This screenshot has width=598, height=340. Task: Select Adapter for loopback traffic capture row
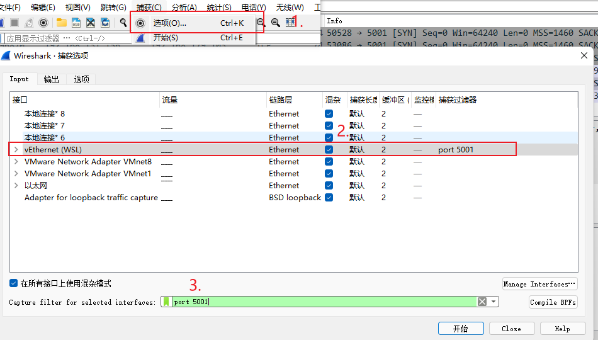(x=294, y=197)
